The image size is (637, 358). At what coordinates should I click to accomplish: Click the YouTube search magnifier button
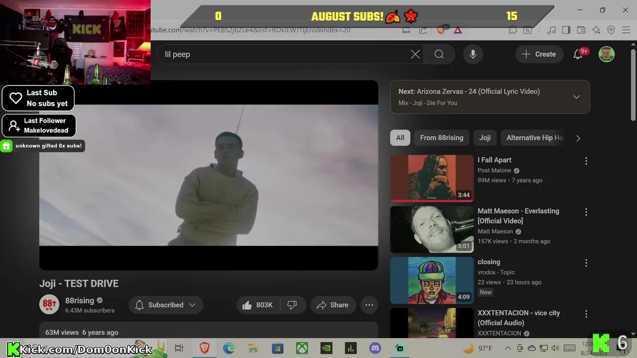(439, 54)
